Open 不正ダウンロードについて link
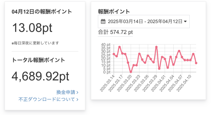This screenshot has height=115, width=211. coord(47,99)
